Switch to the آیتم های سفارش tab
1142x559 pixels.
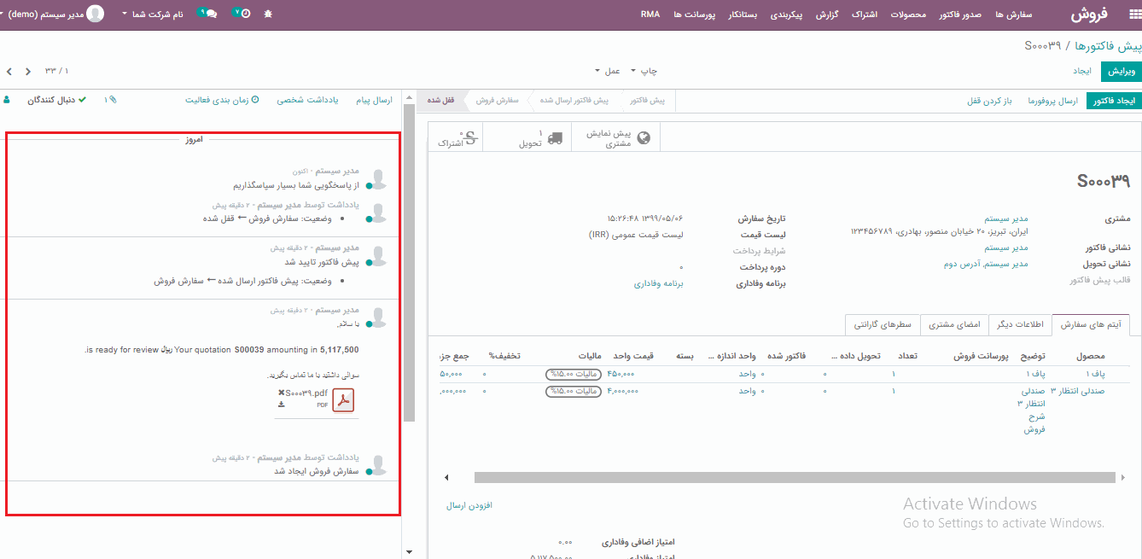[x=1091, y=325]
